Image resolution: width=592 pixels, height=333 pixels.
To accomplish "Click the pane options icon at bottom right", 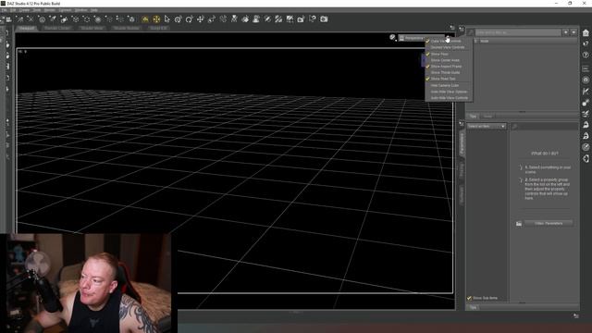I will tap(575, 315).
